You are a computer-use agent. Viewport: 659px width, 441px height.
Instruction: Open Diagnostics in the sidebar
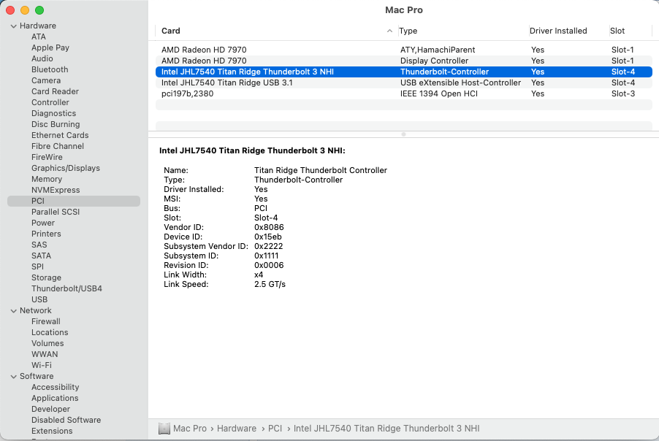[x=54, y=113]
